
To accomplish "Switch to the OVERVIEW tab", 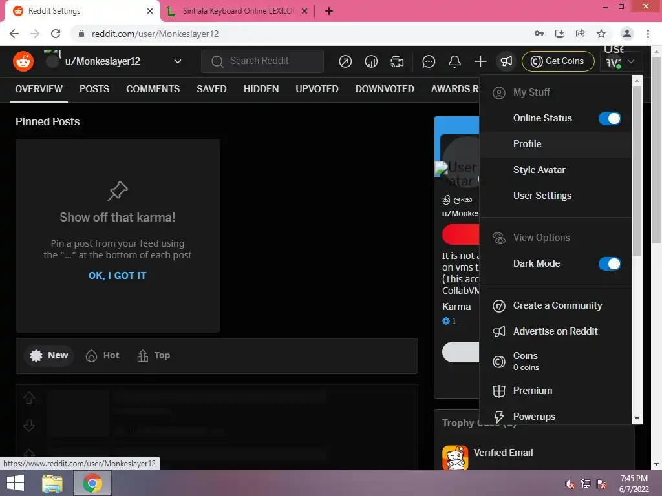I will point(39,89).
